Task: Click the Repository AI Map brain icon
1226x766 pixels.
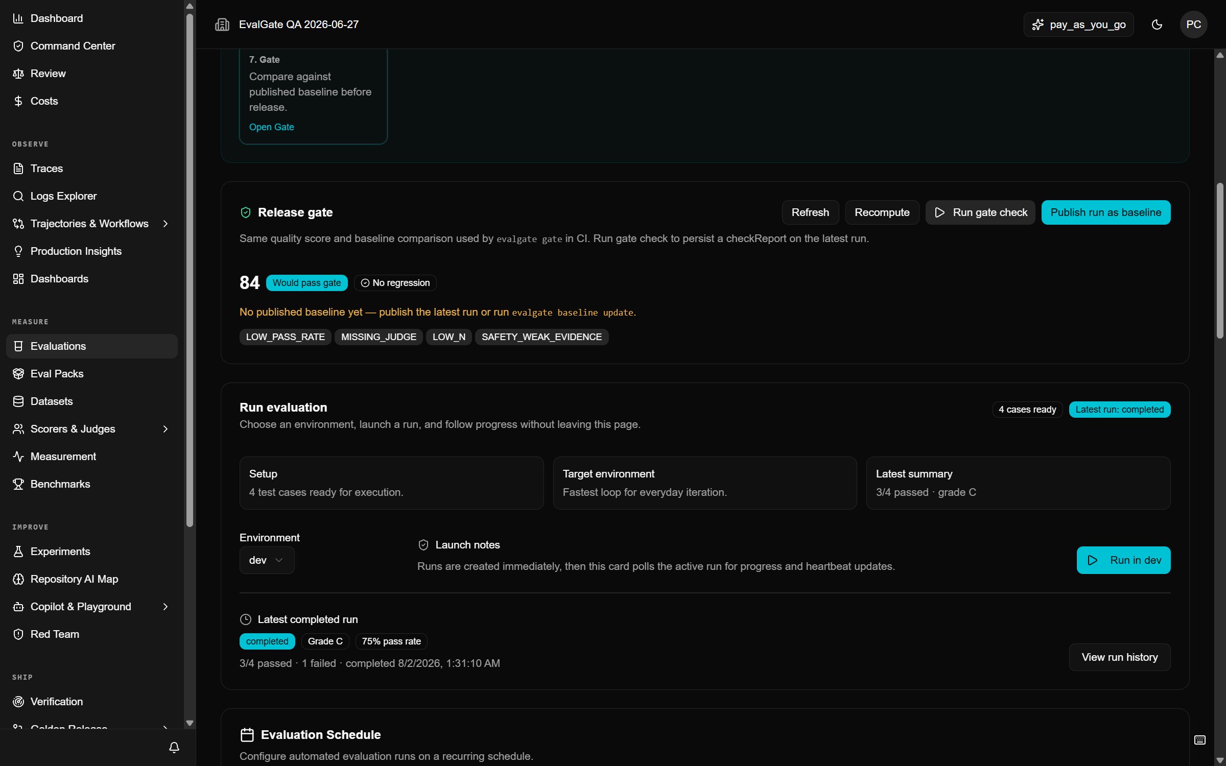Action: pyautogui.click(x=18, y=579)
